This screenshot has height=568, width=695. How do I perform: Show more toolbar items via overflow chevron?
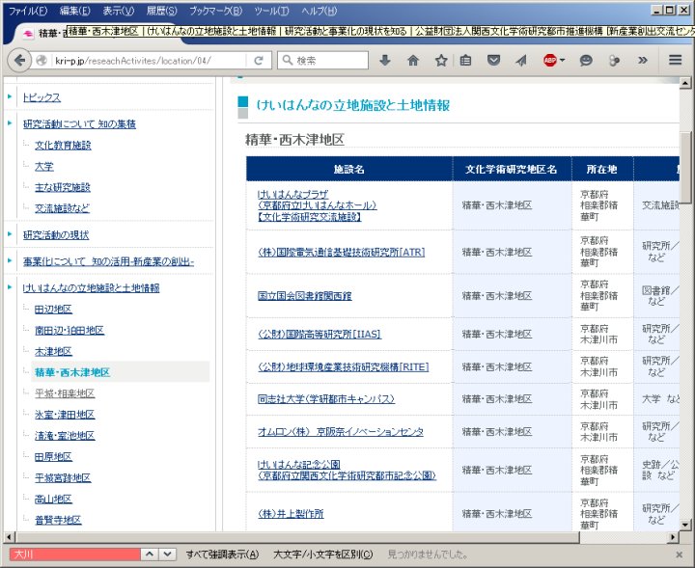tap(642, 60)
